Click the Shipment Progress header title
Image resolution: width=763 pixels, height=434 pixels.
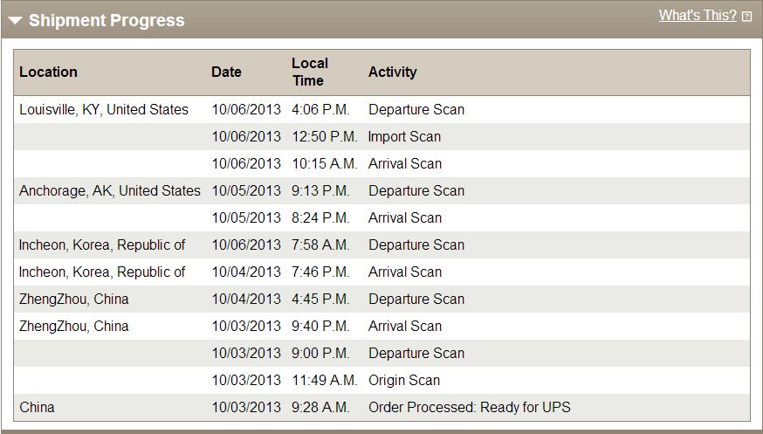point(107,20)
